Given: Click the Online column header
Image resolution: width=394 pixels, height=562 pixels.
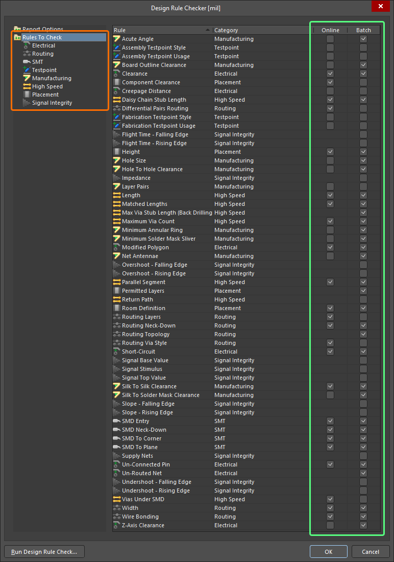Looking at the screenshot, I should coord(330,30).
